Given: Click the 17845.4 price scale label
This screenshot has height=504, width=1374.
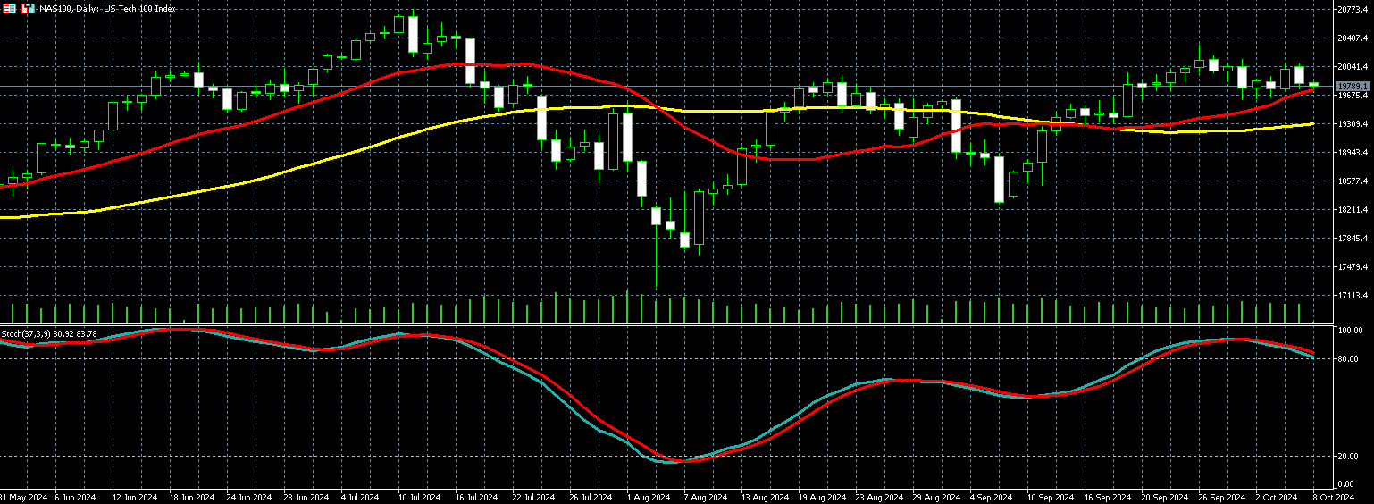Looking at the screenshot, I should click(x=1353, y=239).
